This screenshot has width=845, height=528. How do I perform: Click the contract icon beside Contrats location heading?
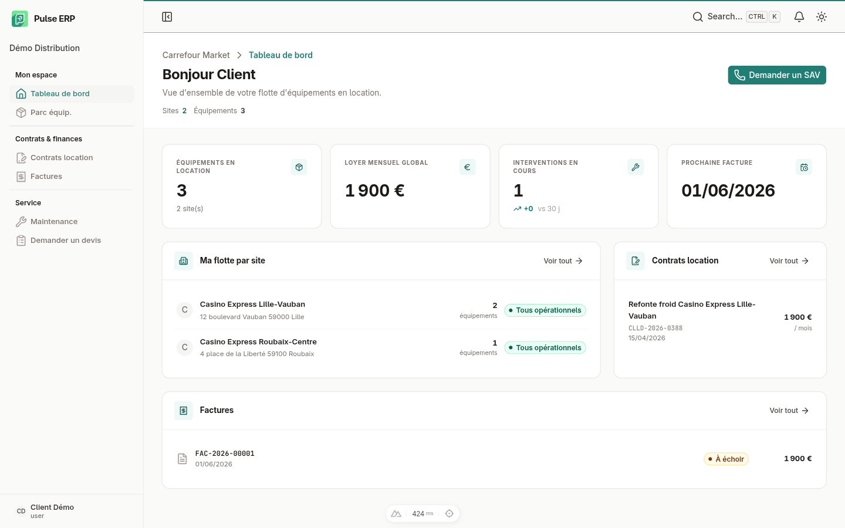[x=636, y=261]
